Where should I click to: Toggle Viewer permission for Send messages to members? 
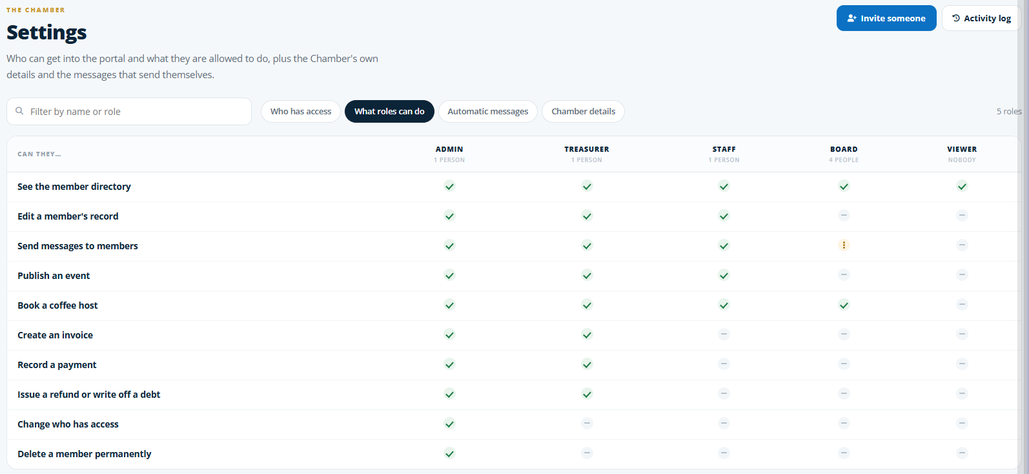click(x=962, y=245)
